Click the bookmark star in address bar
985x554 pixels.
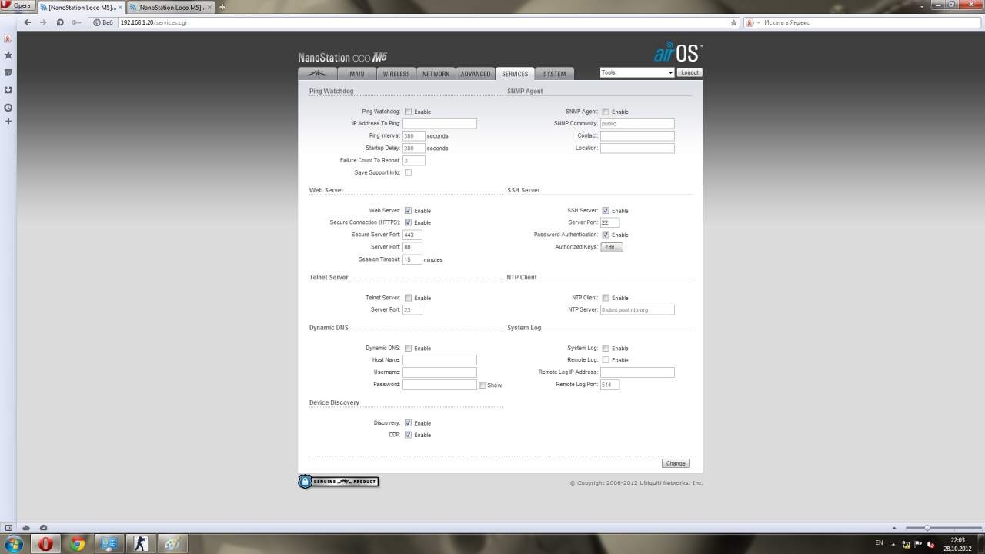point(733,22)
